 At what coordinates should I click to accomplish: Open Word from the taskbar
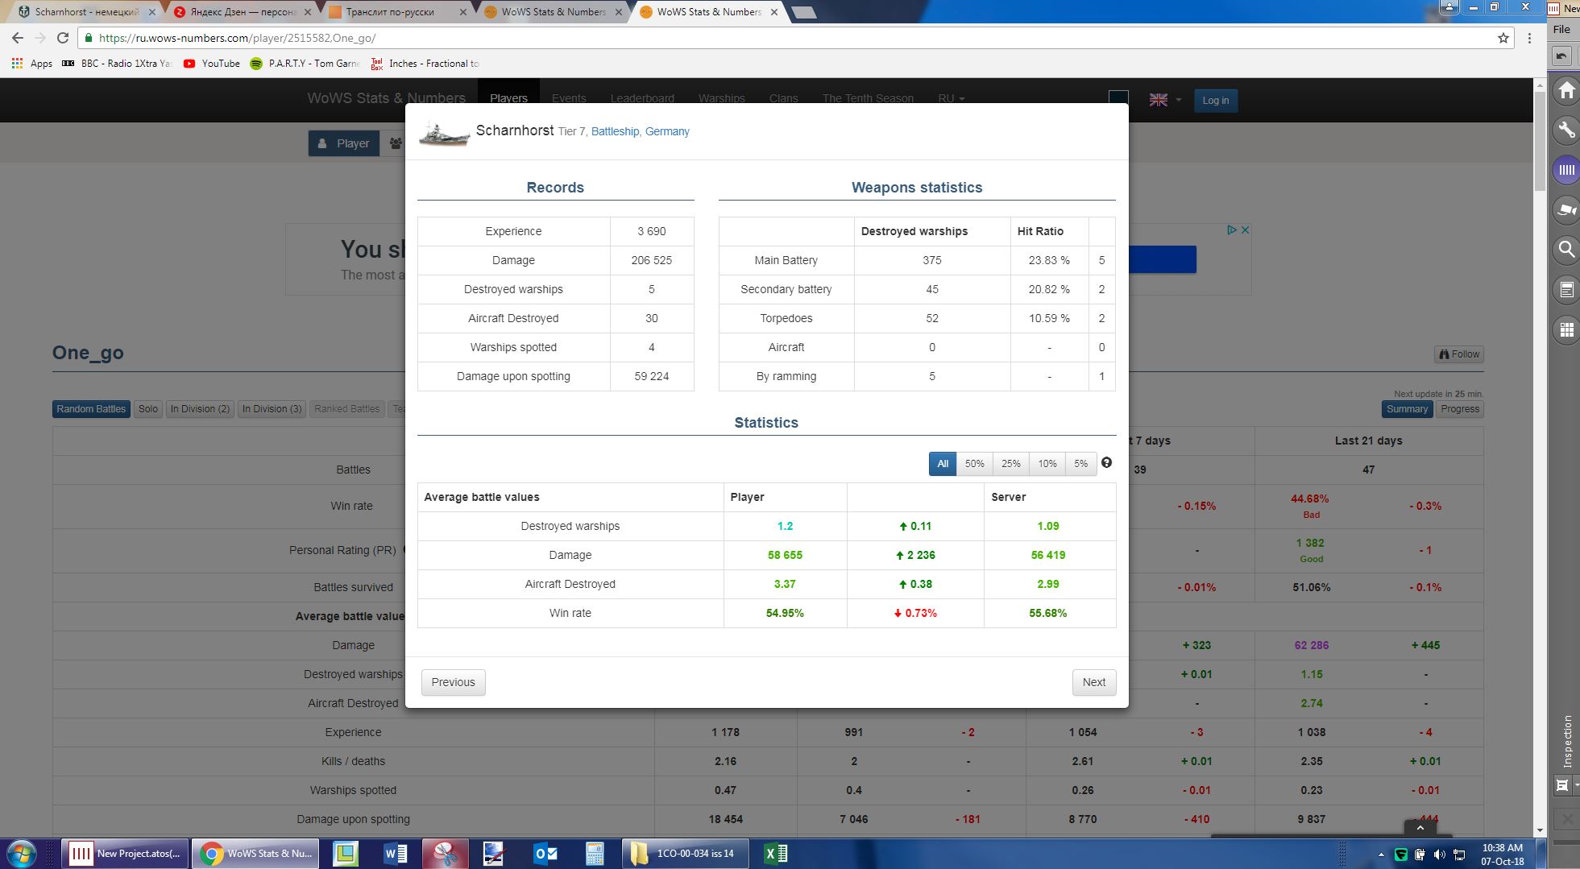coord(396,854)
